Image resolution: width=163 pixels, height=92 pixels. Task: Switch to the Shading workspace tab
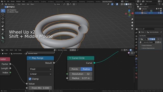click(x=67, y=2)
